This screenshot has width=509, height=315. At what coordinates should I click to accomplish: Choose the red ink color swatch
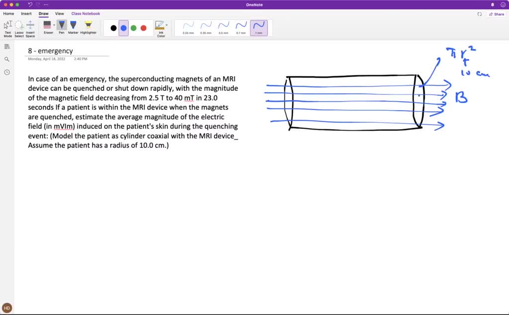[x=144, y=28]
